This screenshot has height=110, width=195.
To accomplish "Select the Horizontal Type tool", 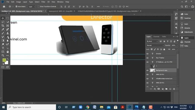I will pos(3,48).
